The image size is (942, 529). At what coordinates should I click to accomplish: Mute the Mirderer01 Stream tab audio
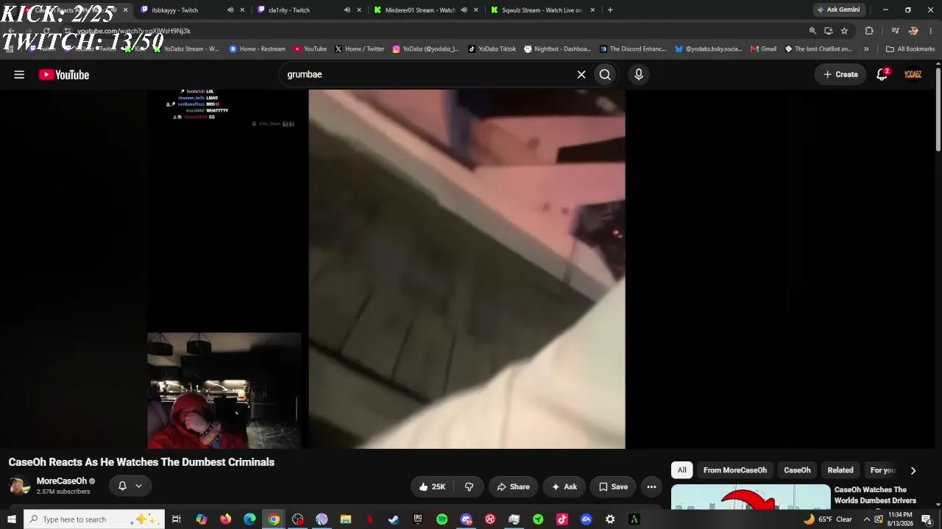point(464,10)
